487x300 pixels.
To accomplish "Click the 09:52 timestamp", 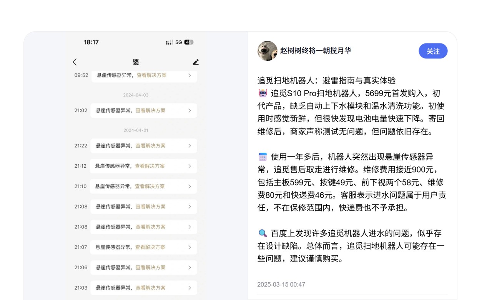I will pyautogui.click(x=81, y=75).
